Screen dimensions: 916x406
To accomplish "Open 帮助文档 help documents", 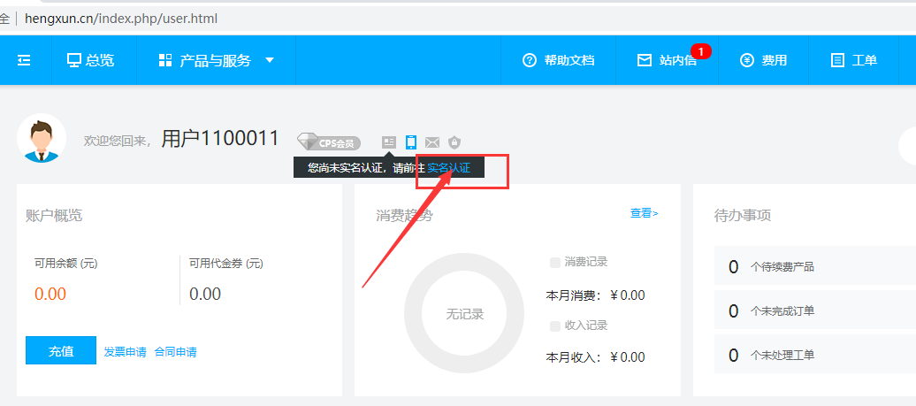I will pyautogui.click(x=559, y=60).
